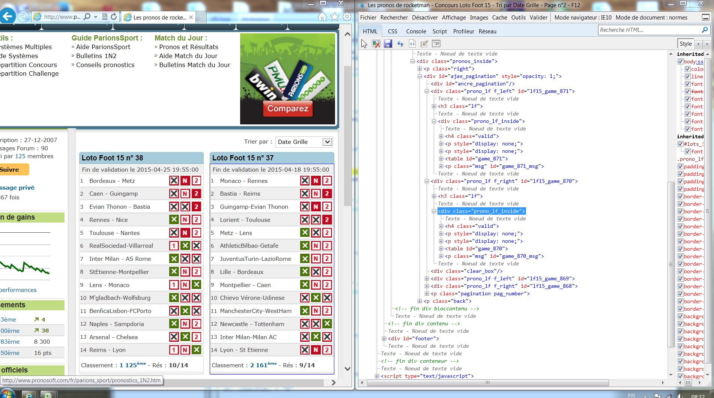The image size is (714, 398).
Task: Switch to the CSS tab
Action: (392, 31)
